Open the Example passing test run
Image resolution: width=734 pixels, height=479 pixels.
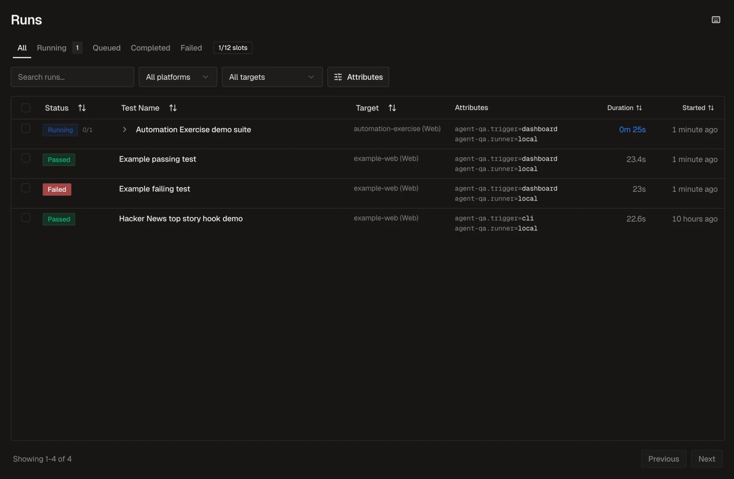point(157,159)
